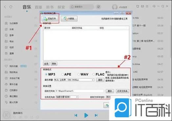Image resolution: width=172 pixels, height=121 pixels.
Task: Click the 高级 advanced button
Action: point(100,80)
